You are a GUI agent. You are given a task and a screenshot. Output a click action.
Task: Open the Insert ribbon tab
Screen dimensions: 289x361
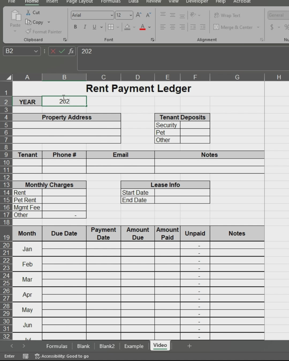(52, 2)
